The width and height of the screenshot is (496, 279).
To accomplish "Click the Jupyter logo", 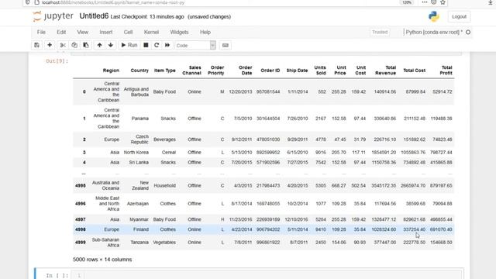I will click(x=53, y=16).
